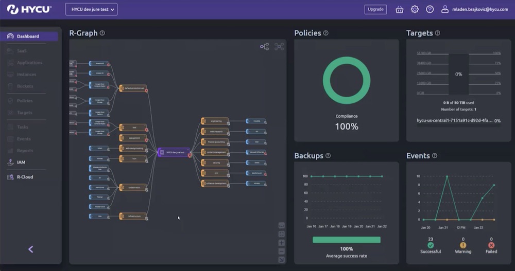Viewport: 515px width, 271px height.
Task: Click Backups widget help icon
Action: (328, 156)
